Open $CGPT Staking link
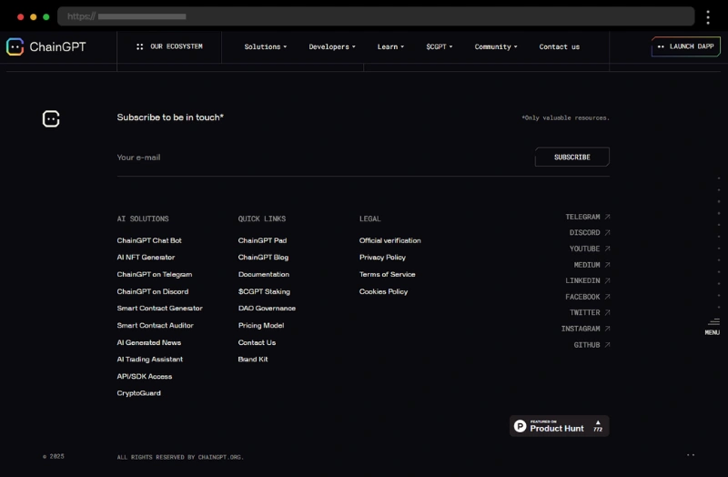Viewport: 728px width, 477px height. 264,291
